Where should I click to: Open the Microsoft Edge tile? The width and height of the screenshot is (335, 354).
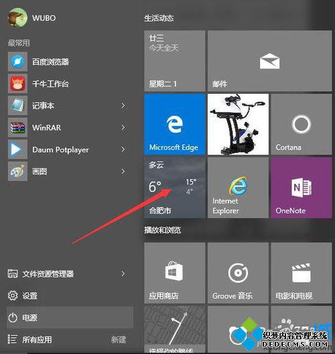point(175,125)
